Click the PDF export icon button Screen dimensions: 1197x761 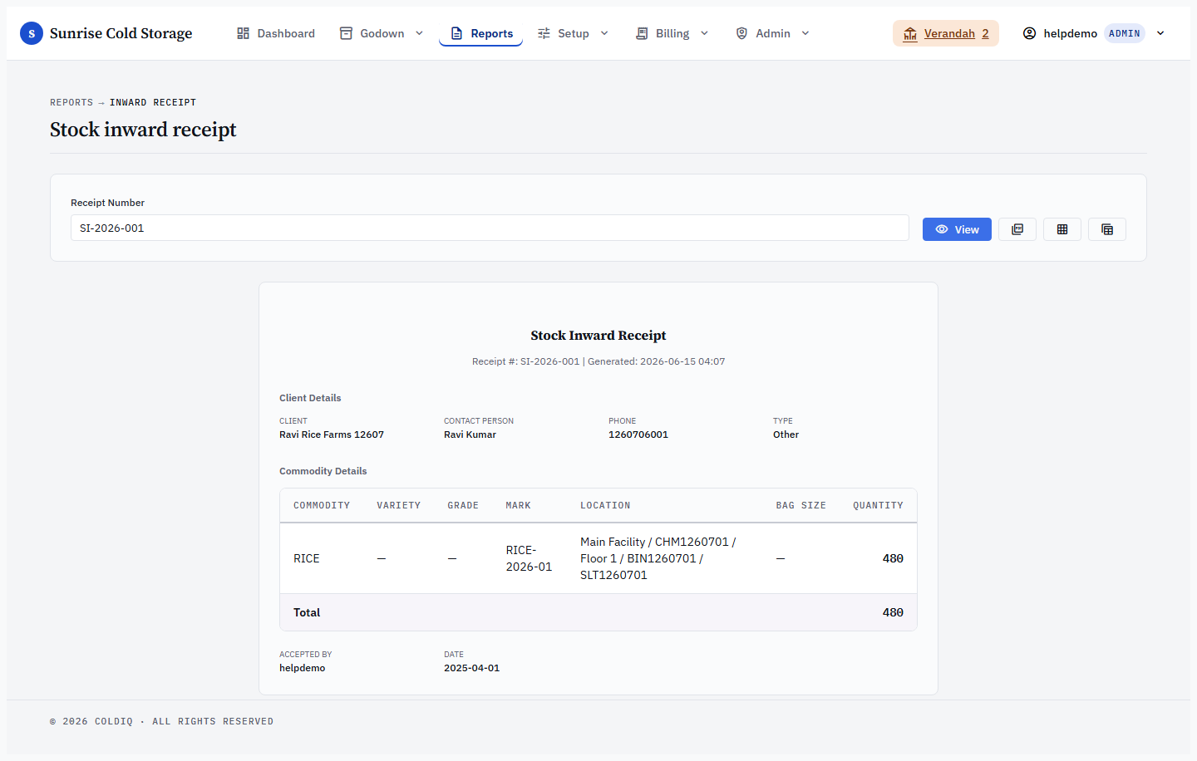click(1017, 229)
